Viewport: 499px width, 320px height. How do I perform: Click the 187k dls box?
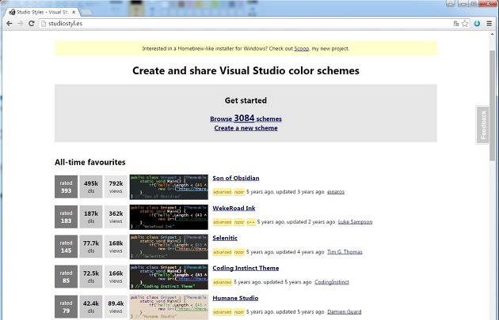(91, 216)
